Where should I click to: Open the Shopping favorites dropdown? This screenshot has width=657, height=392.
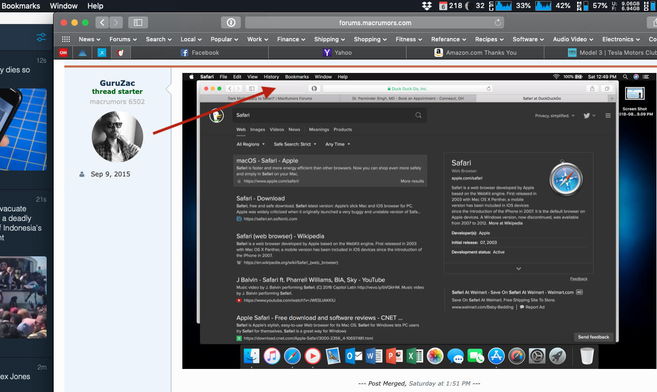click(x=371, y=39)
